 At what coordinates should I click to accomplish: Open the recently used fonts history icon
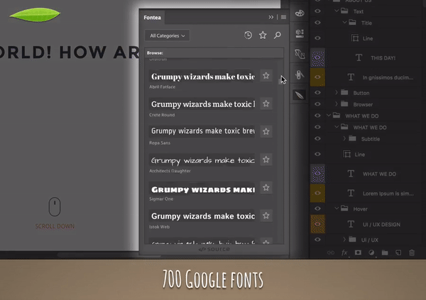[x=248, y=35]
